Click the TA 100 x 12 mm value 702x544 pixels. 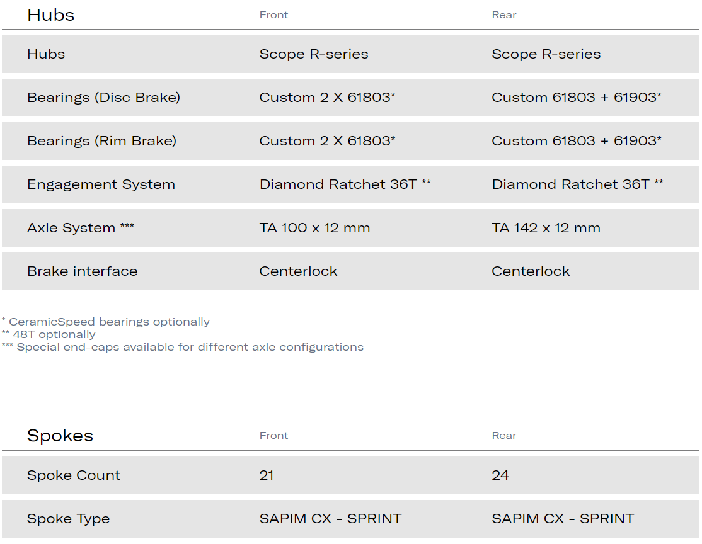tap(314, 228)
